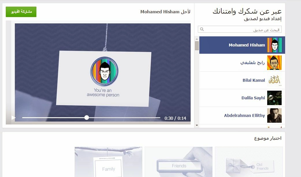Open Bilal Kamal friend entry
The image size is (301, 177).
point(242,80)
